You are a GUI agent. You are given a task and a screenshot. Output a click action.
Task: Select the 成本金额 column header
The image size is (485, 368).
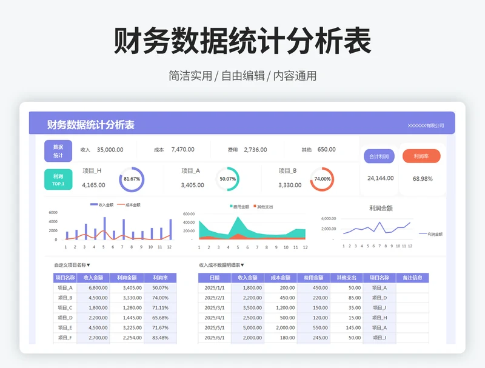pos(281,278)
